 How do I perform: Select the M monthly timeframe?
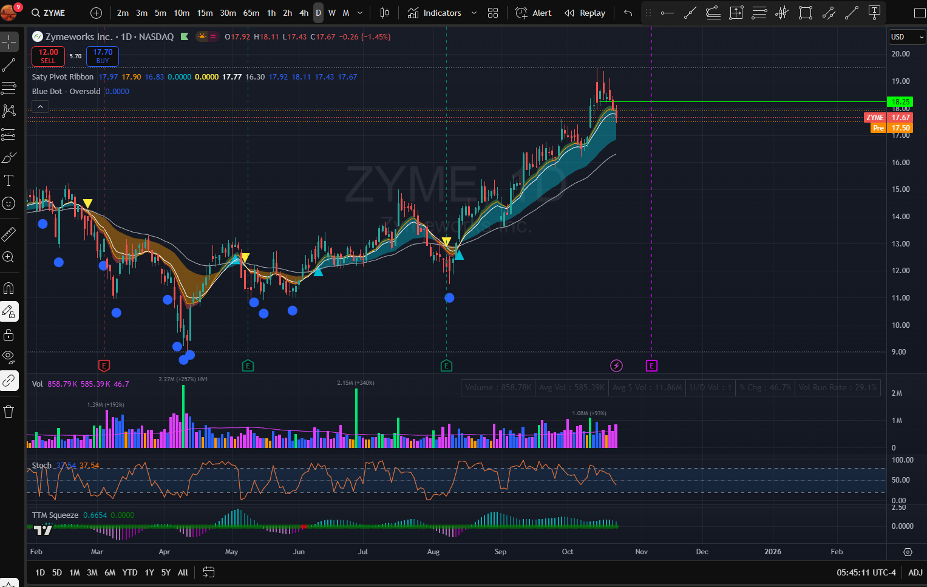point(346,13)
